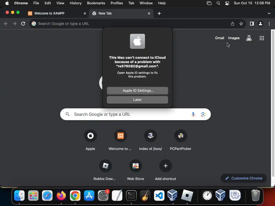Open Control Center in menu bar
Image resolution: width=275 pixels, height=206 pixels.
point(227,3)
